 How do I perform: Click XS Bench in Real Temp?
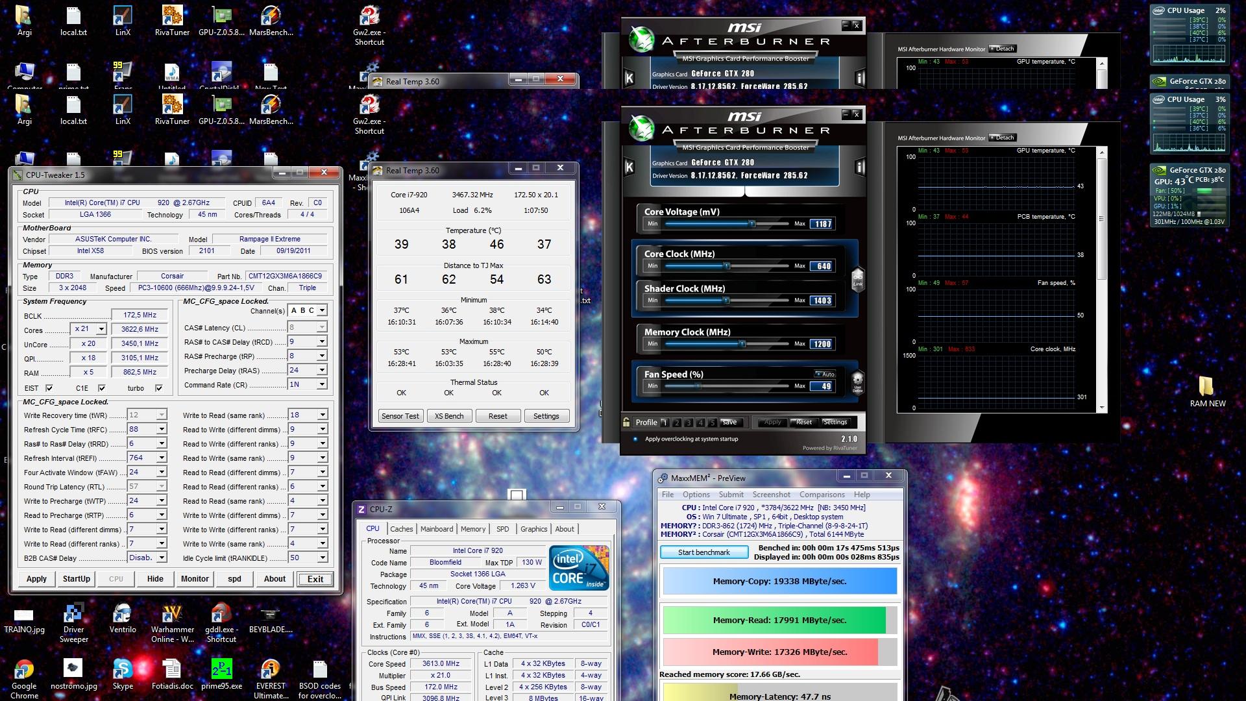coord(449,416)
